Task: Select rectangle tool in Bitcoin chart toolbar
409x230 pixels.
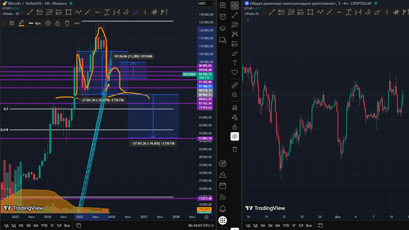Action: 69,12
